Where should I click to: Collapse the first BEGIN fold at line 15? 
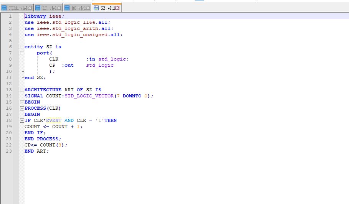tap(22, 102)
